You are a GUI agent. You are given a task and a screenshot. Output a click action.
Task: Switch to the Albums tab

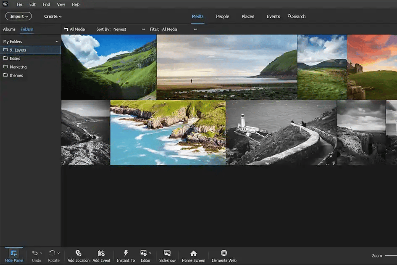click(x=9, y=29)
